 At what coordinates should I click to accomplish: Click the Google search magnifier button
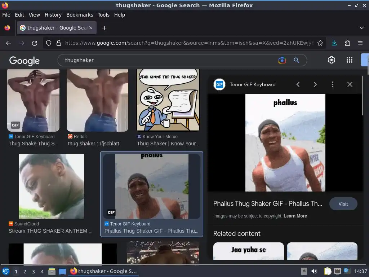pos(296,60)
